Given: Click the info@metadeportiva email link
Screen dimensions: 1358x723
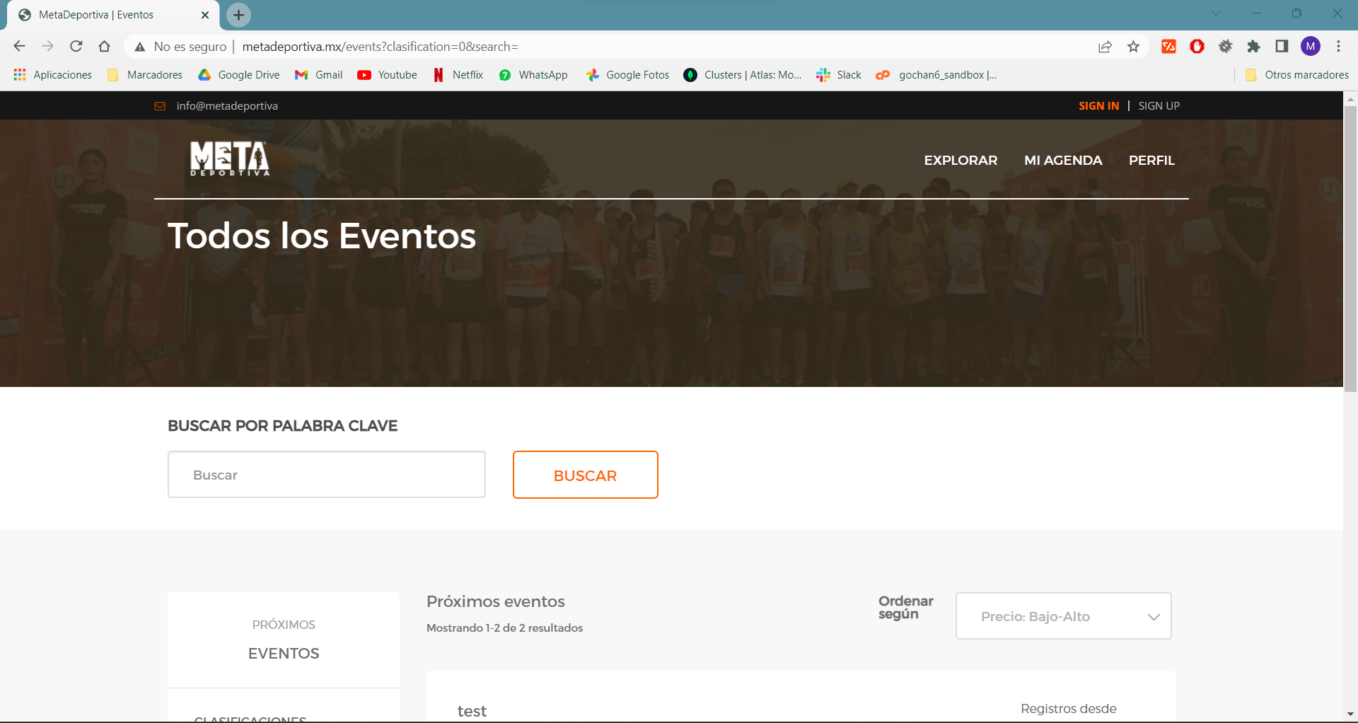Looking at the screenshot, I should pyautogui.click(x=227, y=106).
